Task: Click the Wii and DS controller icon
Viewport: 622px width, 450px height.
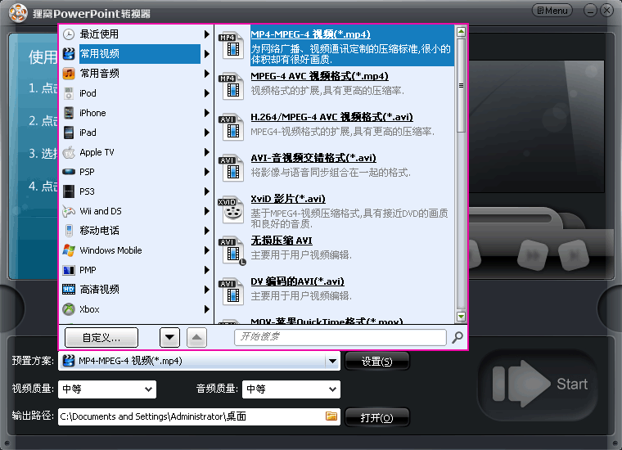Action: coord(69,211)
